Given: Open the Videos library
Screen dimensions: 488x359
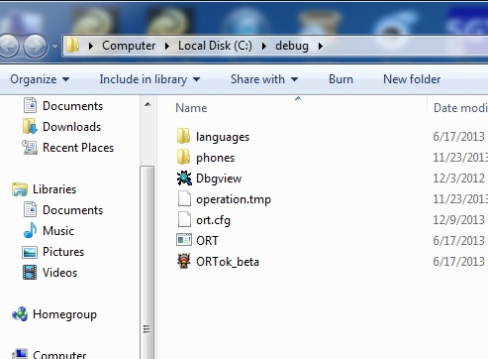Looking at the screenshot, I should [60, 273].
